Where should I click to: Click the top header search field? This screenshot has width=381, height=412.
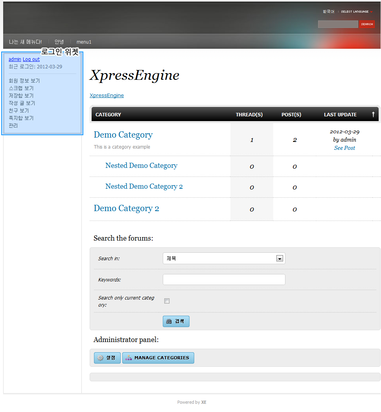(338, 24)
